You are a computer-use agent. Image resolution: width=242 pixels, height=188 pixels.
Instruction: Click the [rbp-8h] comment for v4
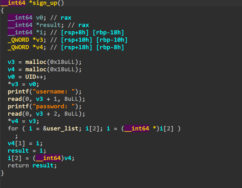[x=110, y=47]
